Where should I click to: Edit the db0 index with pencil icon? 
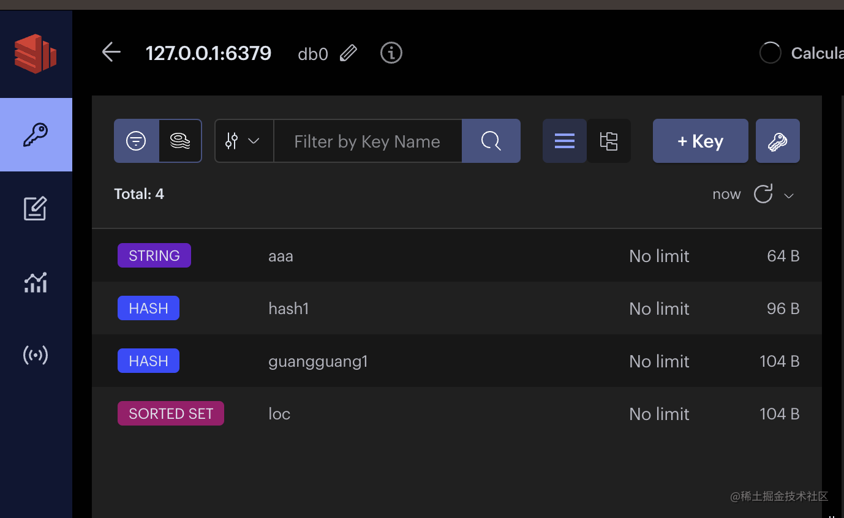tap(348, 53)
